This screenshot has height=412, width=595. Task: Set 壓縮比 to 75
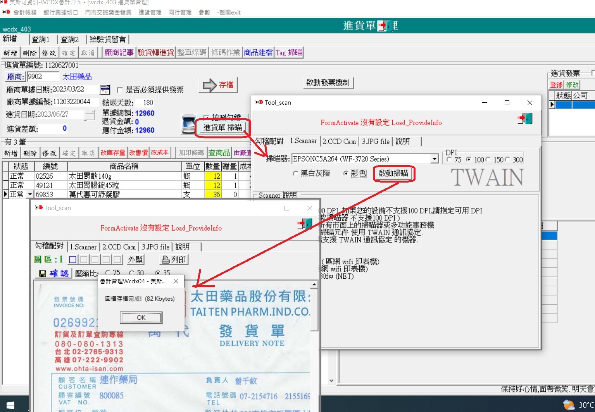[x=108, y=273]
